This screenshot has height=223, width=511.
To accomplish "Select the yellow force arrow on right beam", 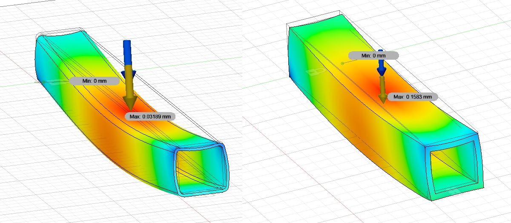I will click(x=383, y=89).
